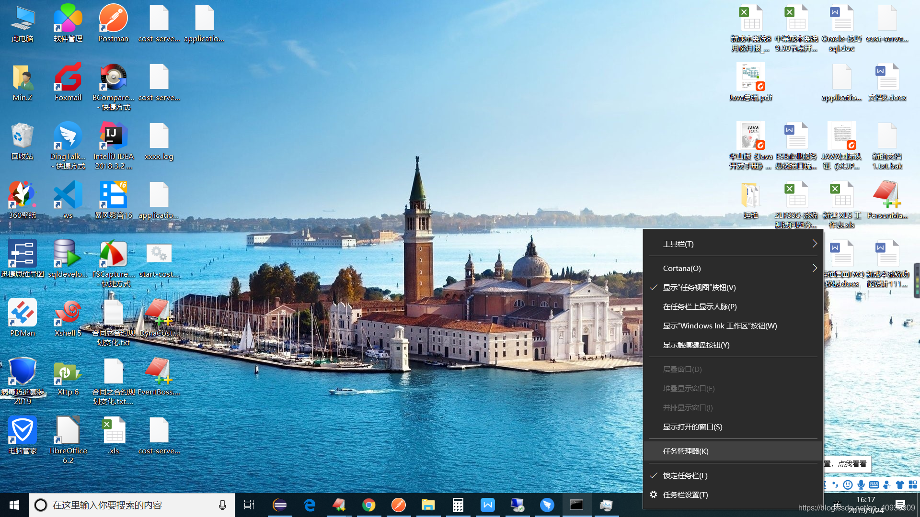Viewport: 920px width, 517px height.
Task: Click the Cortana search input box
Action: 129,505
